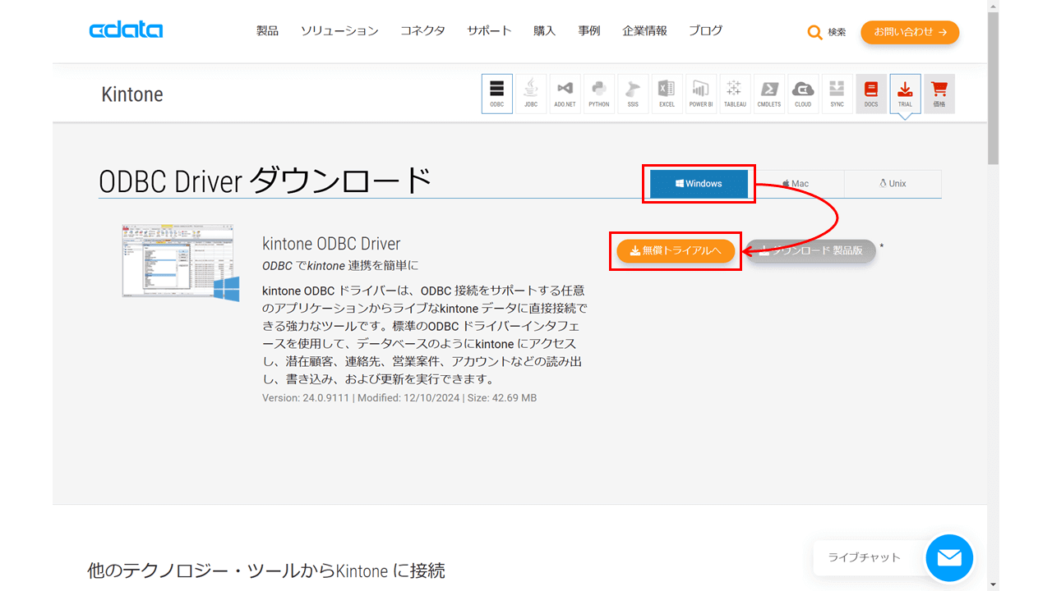This screenshot has width=1052, height=591.
Task: Click the version and size info line
Action: tap(399, 398)
